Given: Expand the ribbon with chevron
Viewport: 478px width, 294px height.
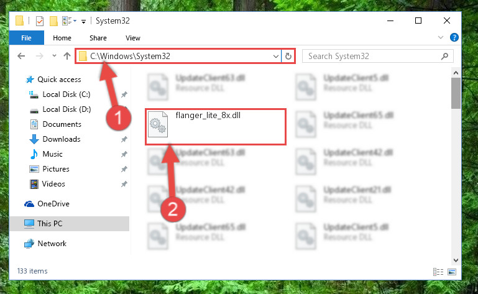Looking at the screenshot, I should click(441, 37).
